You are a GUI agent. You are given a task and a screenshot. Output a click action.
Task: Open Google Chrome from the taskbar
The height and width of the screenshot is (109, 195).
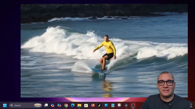point(66,106)
